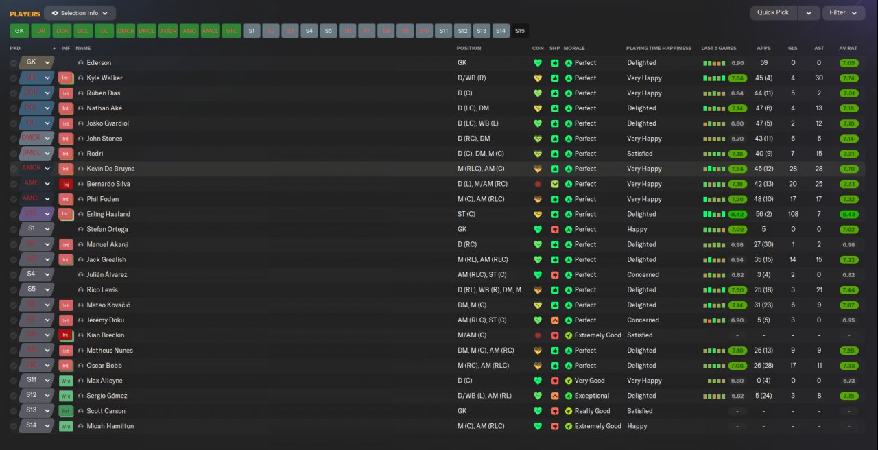878x450 pixels.
Task: Sort by the Name column header
Action: coord(83,49)
